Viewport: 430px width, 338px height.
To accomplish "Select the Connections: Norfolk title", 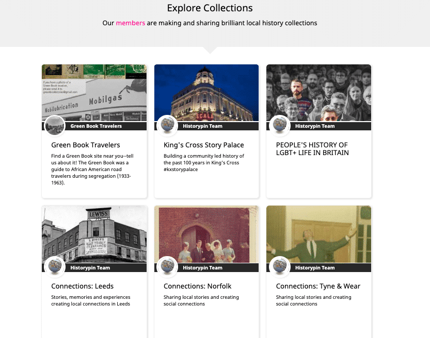I will pyautogui.click(x=197, y=286).
